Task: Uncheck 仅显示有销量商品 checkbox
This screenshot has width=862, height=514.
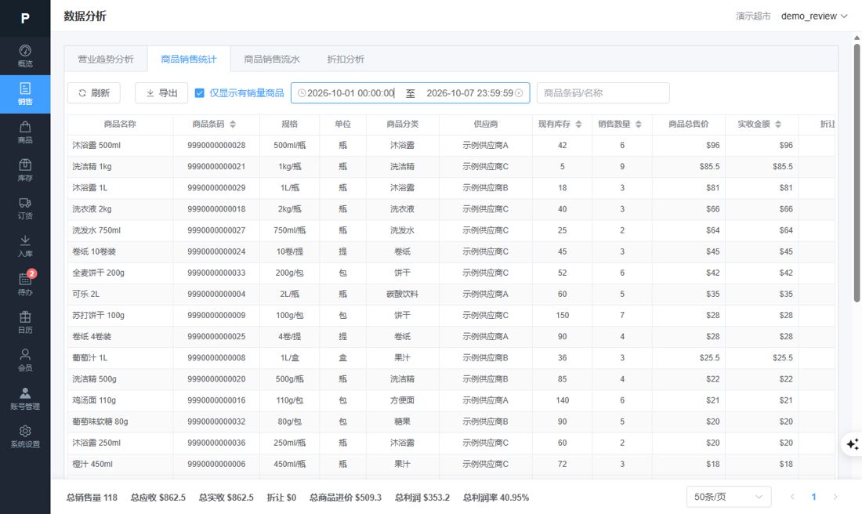Action: point(200,93)
